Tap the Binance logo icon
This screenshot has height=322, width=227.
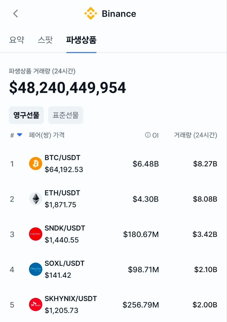pyautogui.click(x=91, y=14)
